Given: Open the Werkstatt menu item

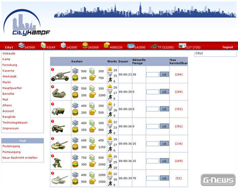Looking at the screenshot, I should tap(10, 76).
